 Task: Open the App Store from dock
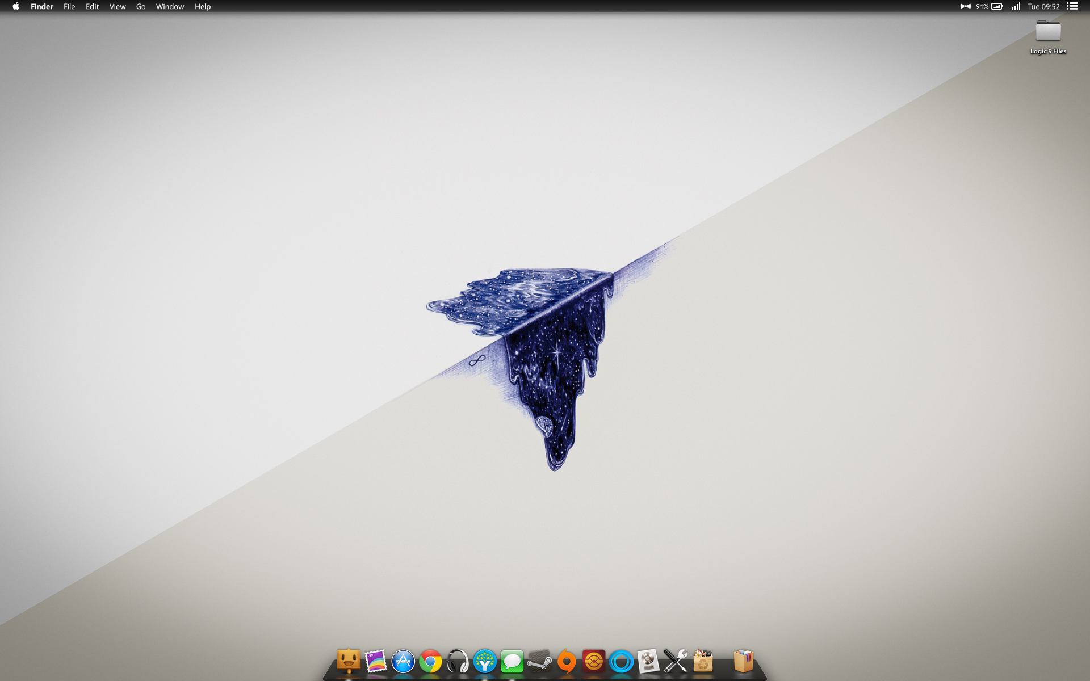point(403,661)
